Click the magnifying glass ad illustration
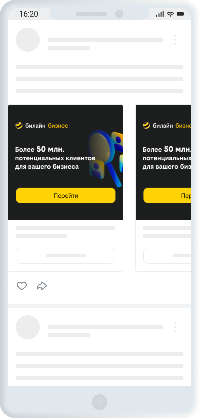 pyautogui.click(x=105, y=158)
